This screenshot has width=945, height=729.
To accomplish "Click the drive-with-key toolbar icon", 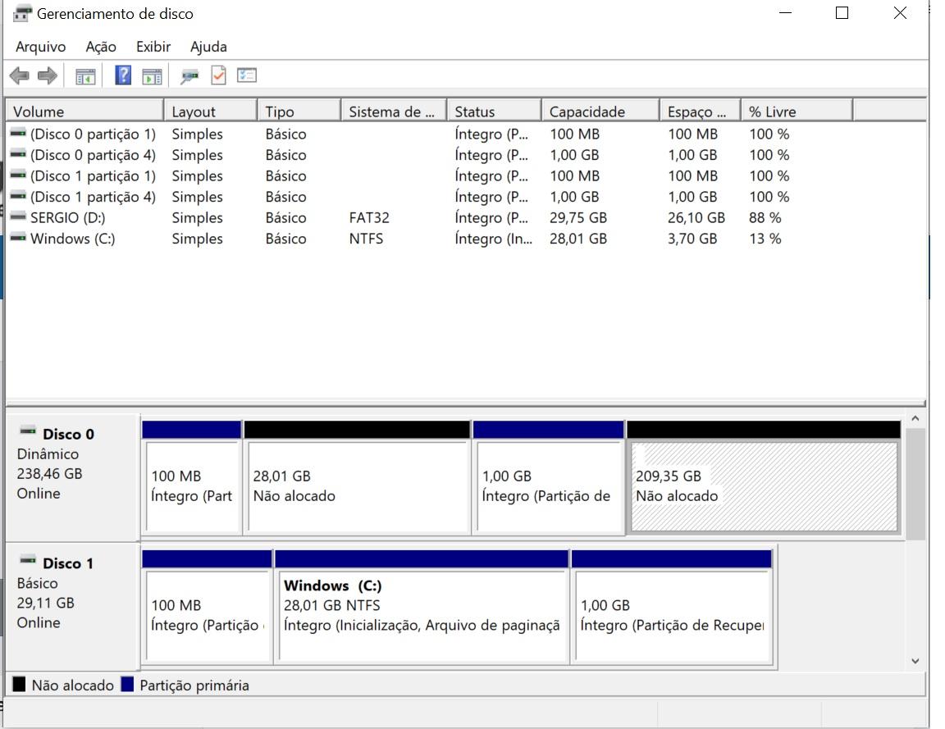I will pyautogui.click(x=189, y=76).
